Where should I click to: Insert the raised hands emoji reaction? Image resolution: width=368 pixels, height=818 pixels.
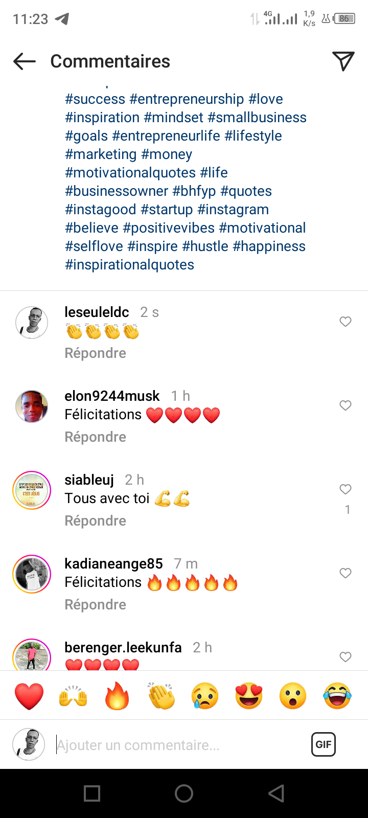pyautogui.click(x=73, y=696)
